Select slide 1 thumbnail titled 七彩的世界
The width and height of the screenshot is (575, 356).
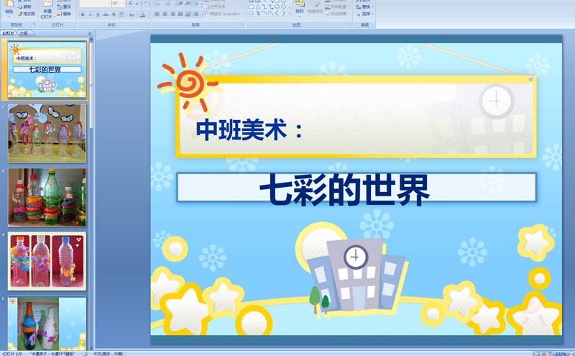pos(47,69)
